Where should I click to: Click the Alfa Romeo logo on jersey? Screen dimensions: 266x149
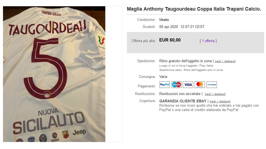pos(43,138)
